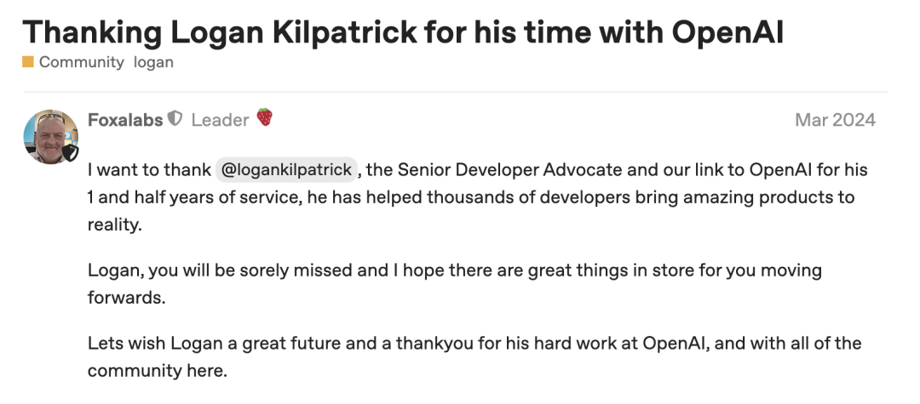Viewport: 920px width, 404px height.
Task: Click the moderator shield icon next to Foxalabs
Action: tap(175, 119)
